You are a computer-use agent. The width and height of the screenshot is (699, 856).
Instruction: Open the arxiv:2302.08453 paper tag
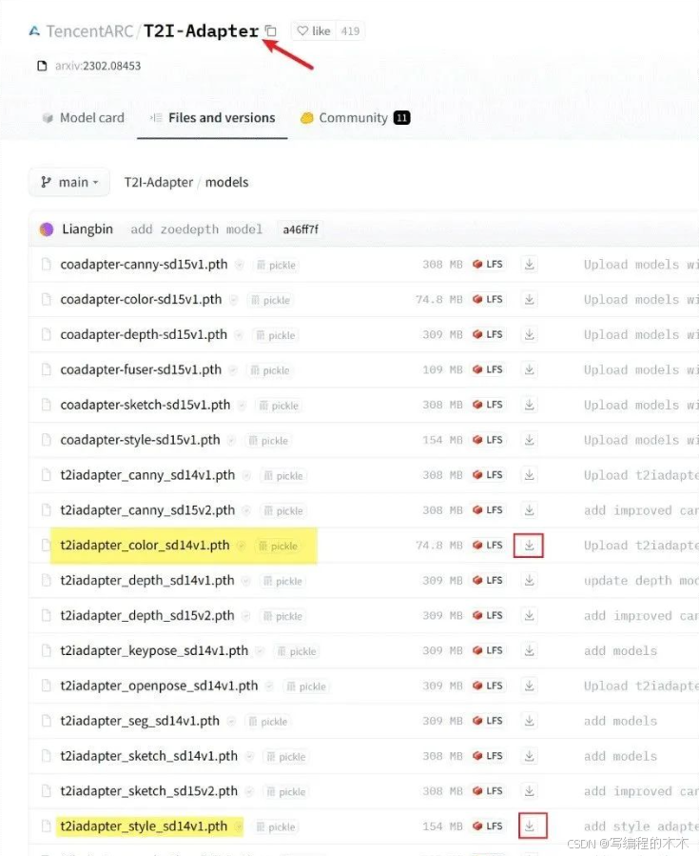(x=89, y=66)
